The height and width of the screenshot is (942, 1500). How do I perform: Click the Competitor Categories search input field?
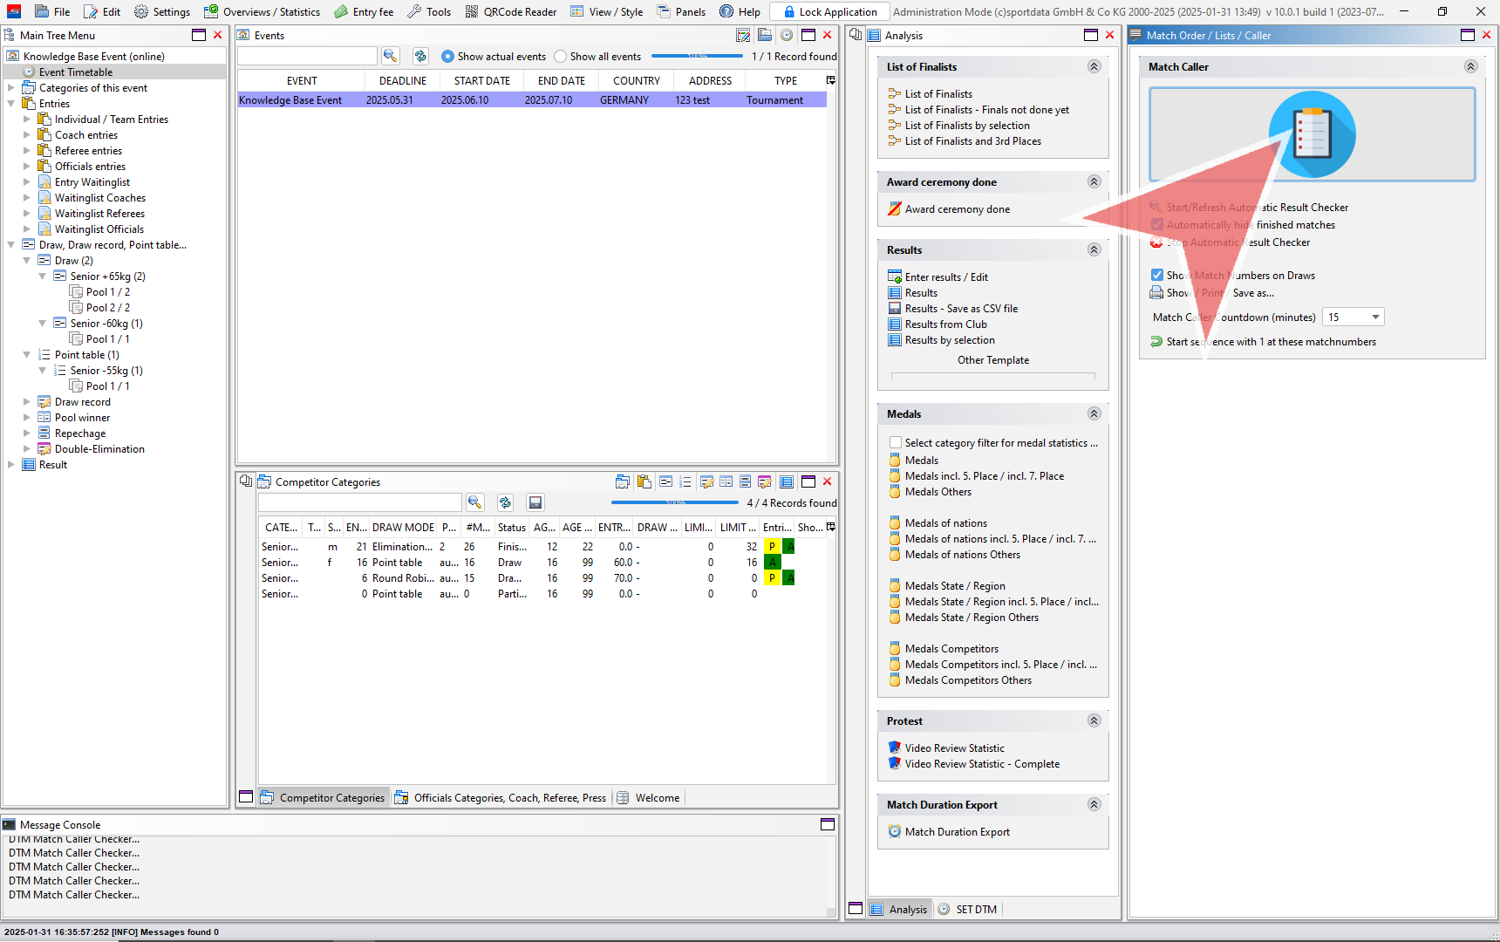pyautogui.click(x=359, y=502)
